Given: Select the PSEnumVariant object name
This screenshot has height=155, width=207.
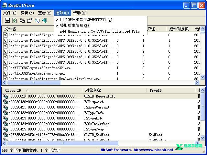Looking at the screenshot, I should click(97, 107).
